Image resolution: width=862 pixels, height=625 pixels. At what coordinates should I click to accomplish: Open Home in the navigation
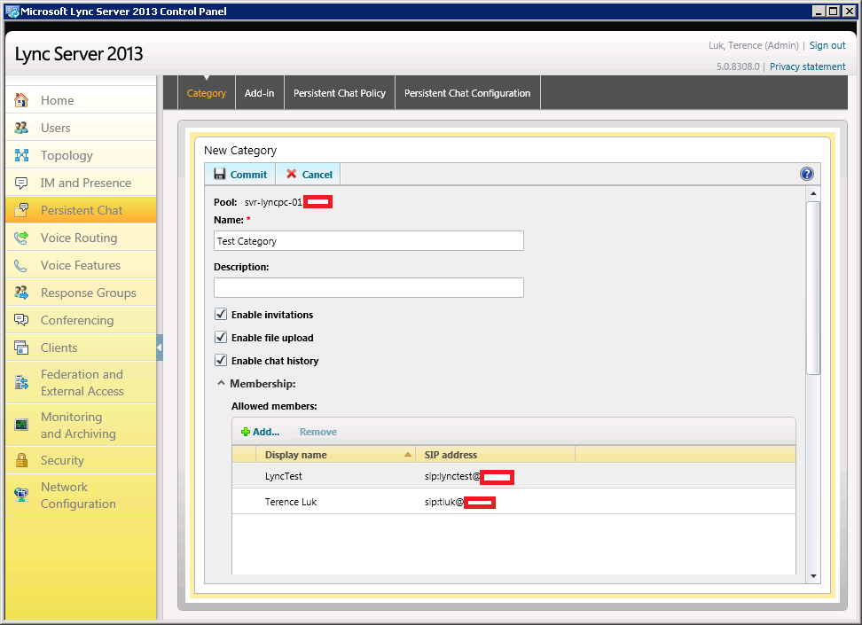tap(81, 100)
